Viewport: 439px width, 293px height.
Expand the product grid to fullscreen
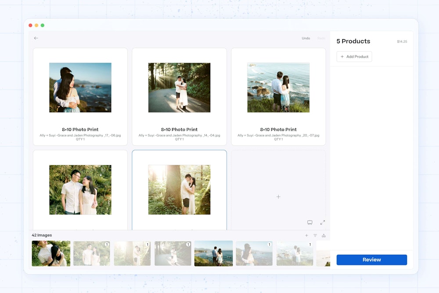[x=323, y=222]
